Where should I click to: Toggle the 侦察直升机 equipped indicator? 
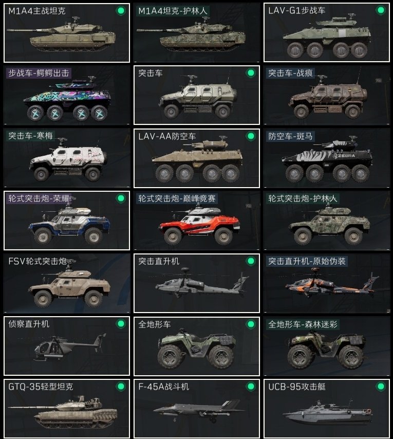coord(121,324)
